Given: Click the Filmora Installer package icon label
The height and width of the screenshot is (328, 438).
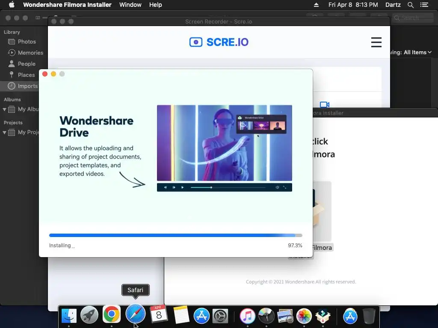Looking at the screenshot, I should click(322, 248).
